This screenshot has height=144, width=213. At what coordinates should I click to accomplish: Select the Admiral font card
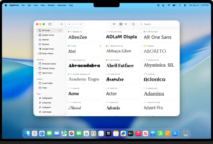84,107
